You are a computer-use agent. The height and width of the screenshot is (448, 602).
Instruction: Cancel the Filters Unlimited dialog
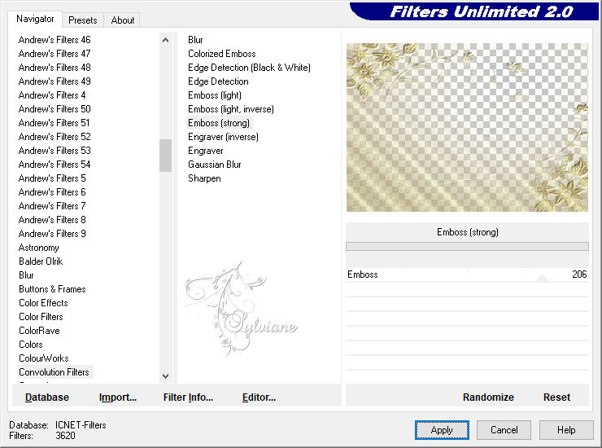504,430
